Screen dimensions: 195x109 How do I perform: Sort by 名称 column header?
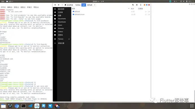coord(73,9)
